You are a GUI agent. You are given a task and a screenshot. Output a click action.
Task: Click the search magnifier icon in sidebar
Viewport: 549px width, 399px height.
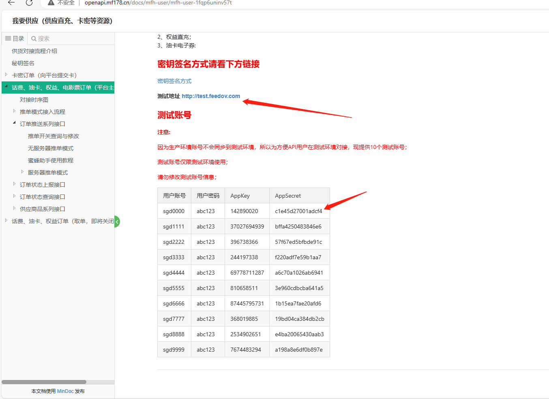tap(34, 39)
